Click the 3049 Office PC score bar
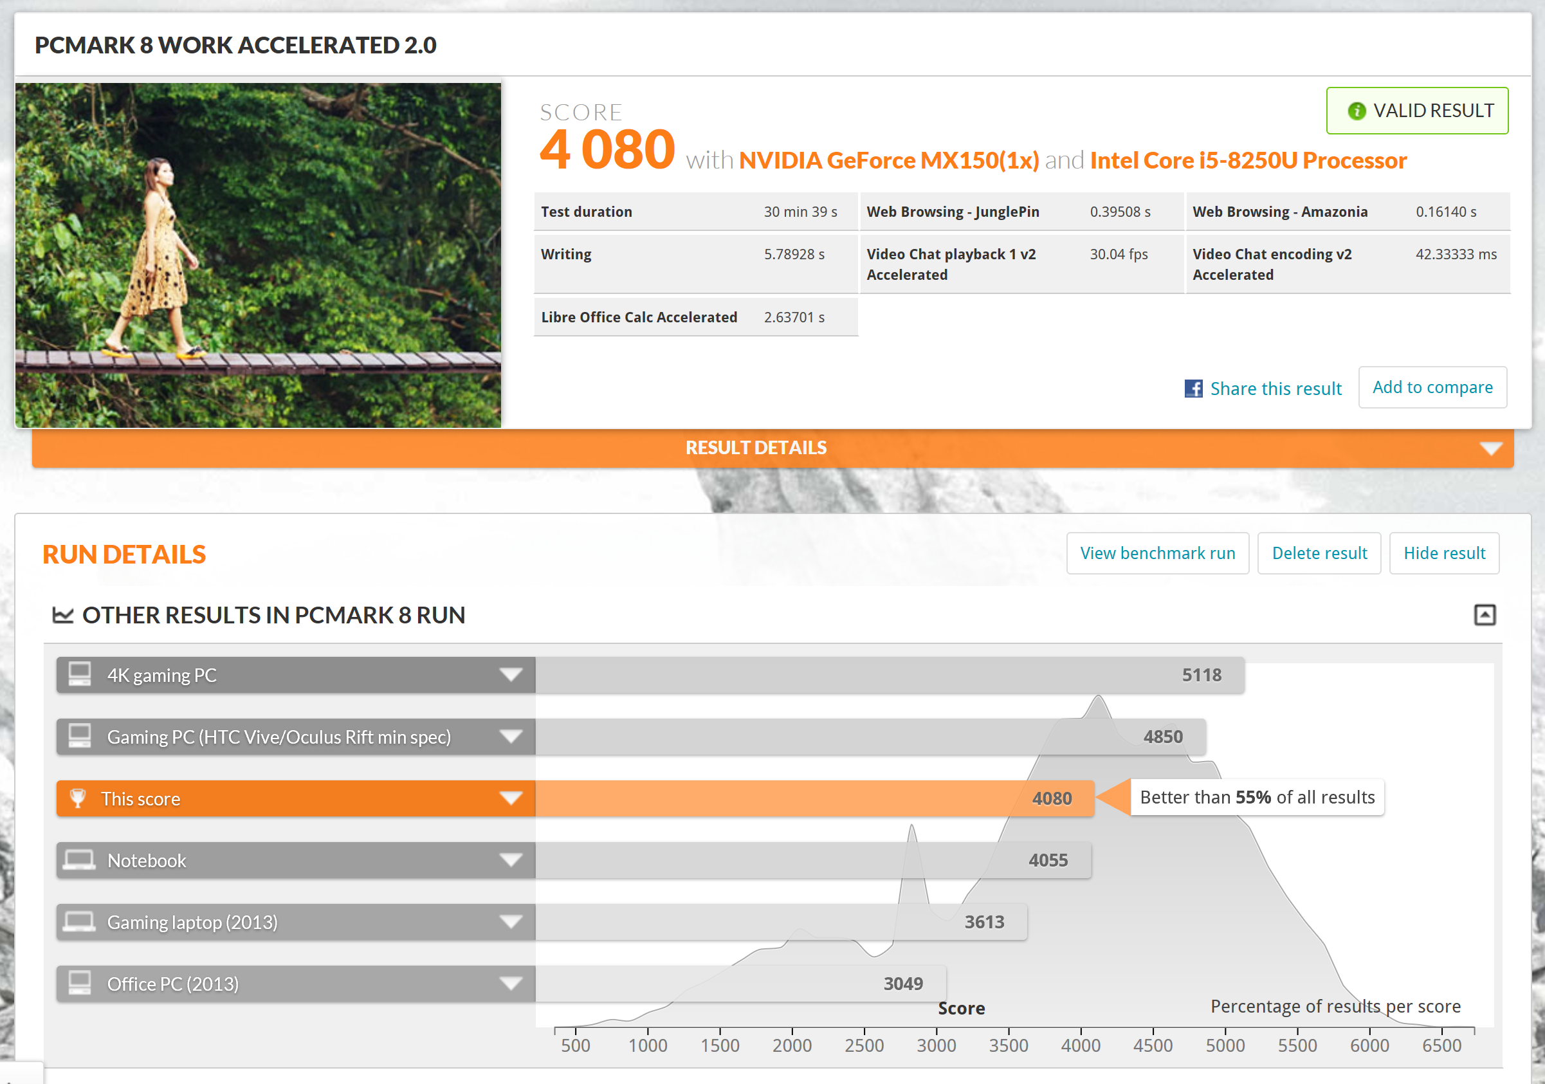Viewport: 1545px width, 1084px height. point(741,984)
